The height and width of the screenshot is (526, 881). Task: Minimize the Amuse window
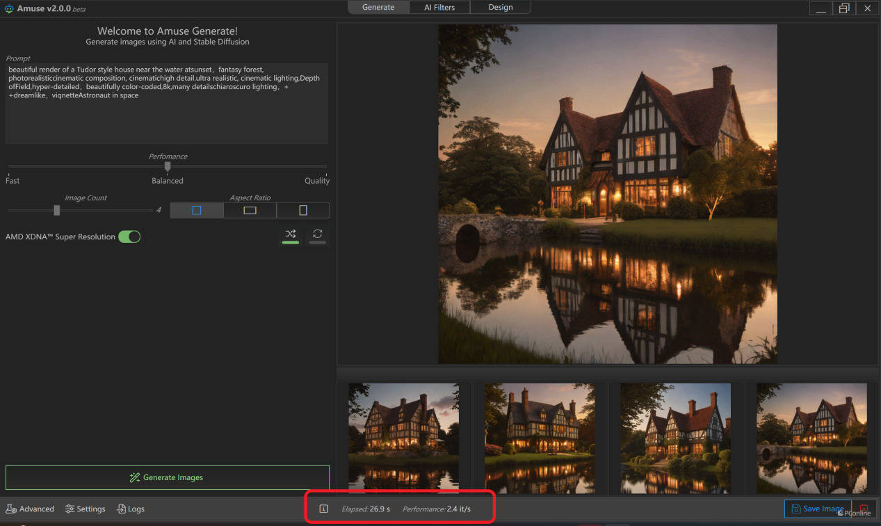coord(821,8)
